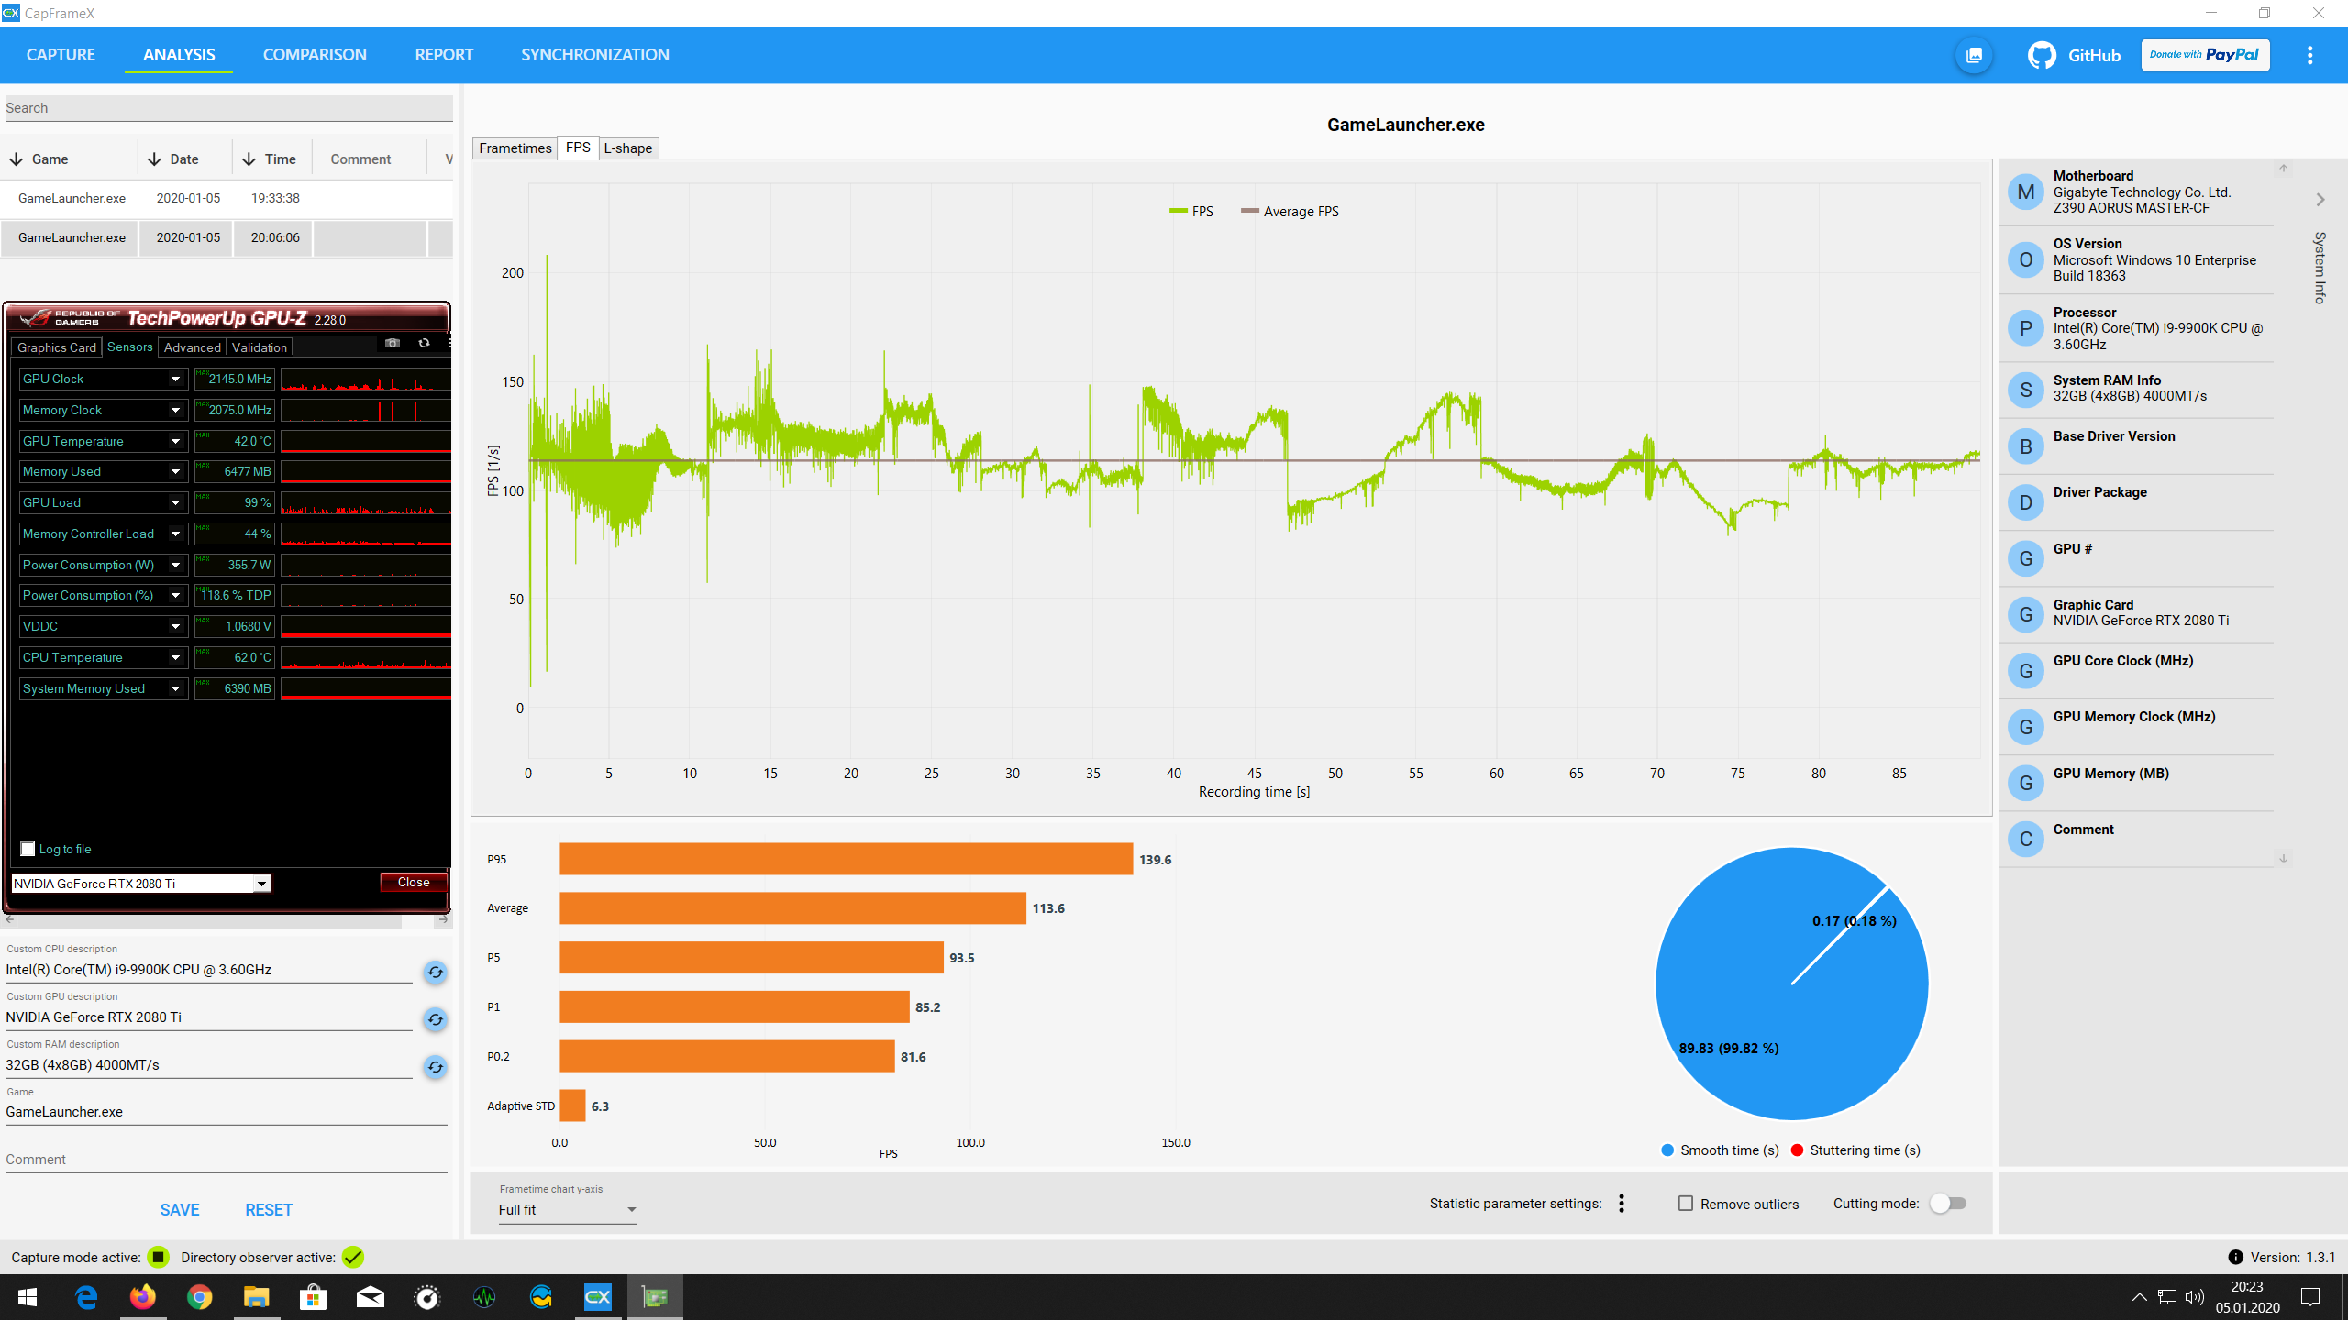This screenshot has height=1320, width=2348.
Task: Launch Chrome from taskbar
Action: (x=200, y=1297)
